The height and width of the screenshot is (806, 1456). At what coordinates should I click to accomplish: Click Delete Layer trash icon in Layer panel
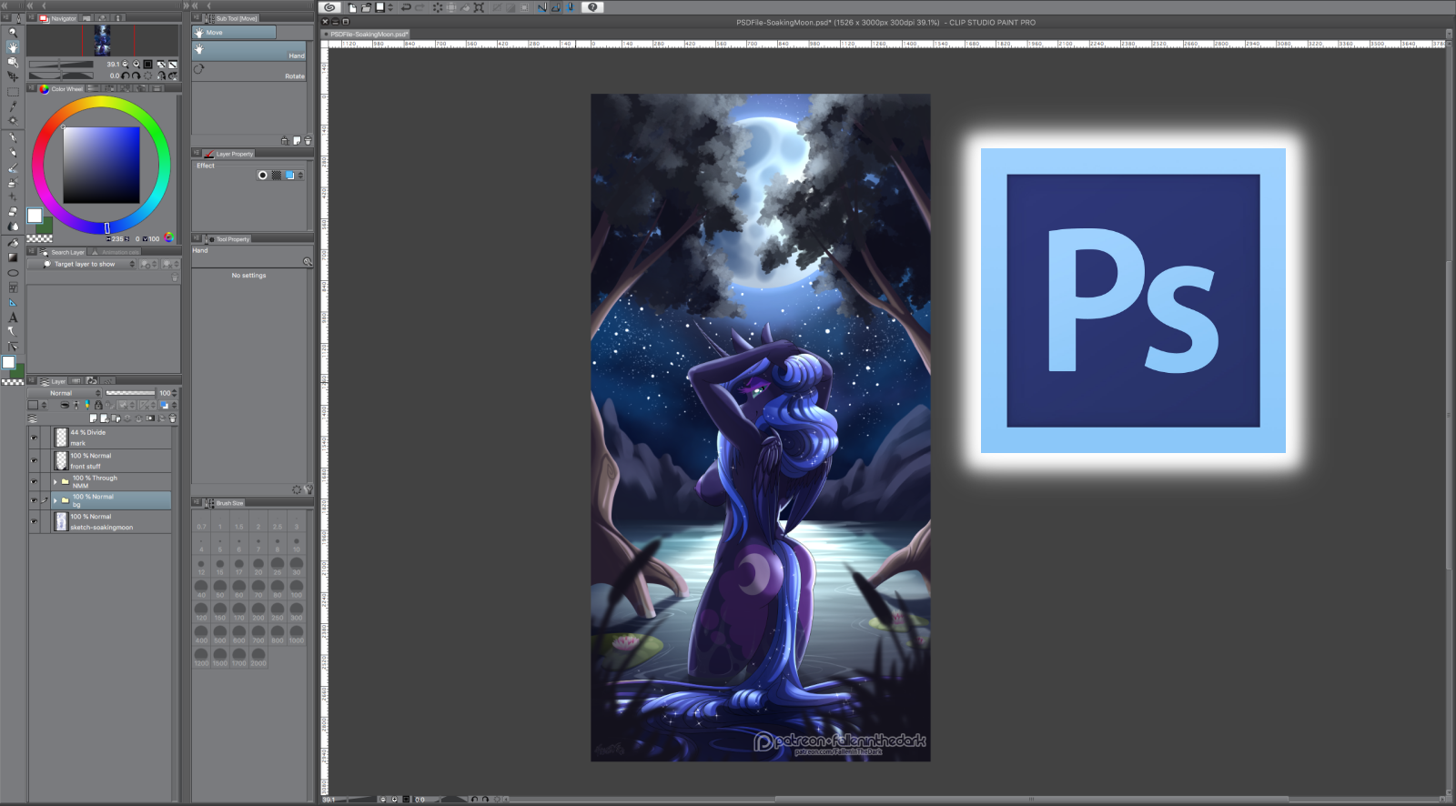pos(173,418)
